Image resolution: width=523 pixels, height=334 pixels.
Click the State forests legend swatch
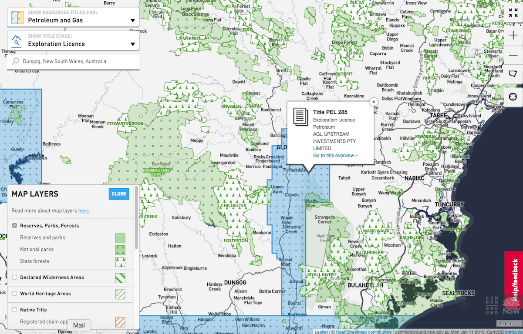(120, 261)
